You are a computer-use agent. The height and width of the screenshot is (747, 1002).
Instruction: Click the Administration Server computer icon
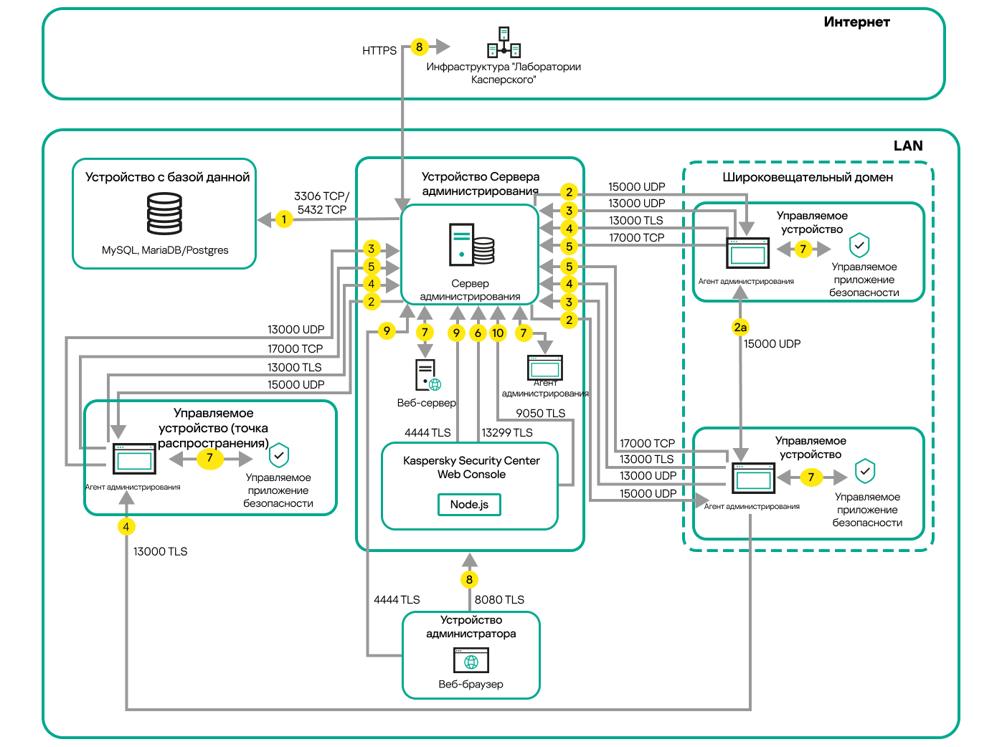pos(471,245)
